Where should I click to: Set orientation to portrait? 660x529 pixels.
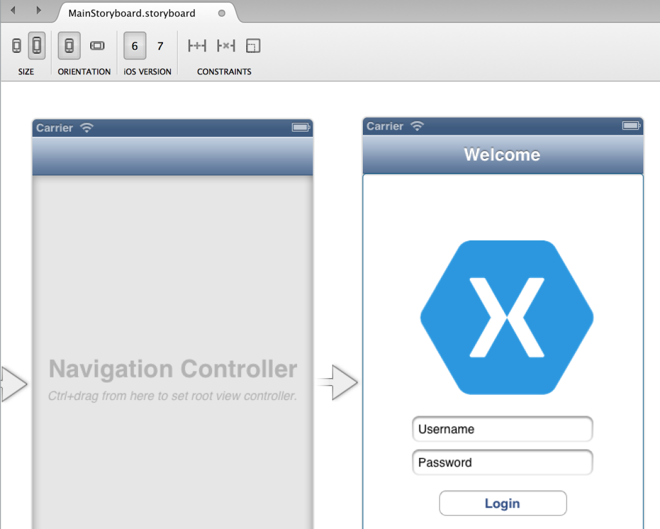click(69, 46)
